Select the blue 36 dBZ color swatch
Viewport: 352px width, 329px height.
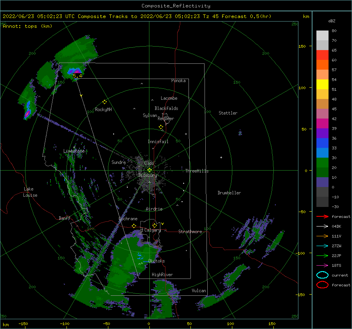pyautogui.click(x=322, y=143)
